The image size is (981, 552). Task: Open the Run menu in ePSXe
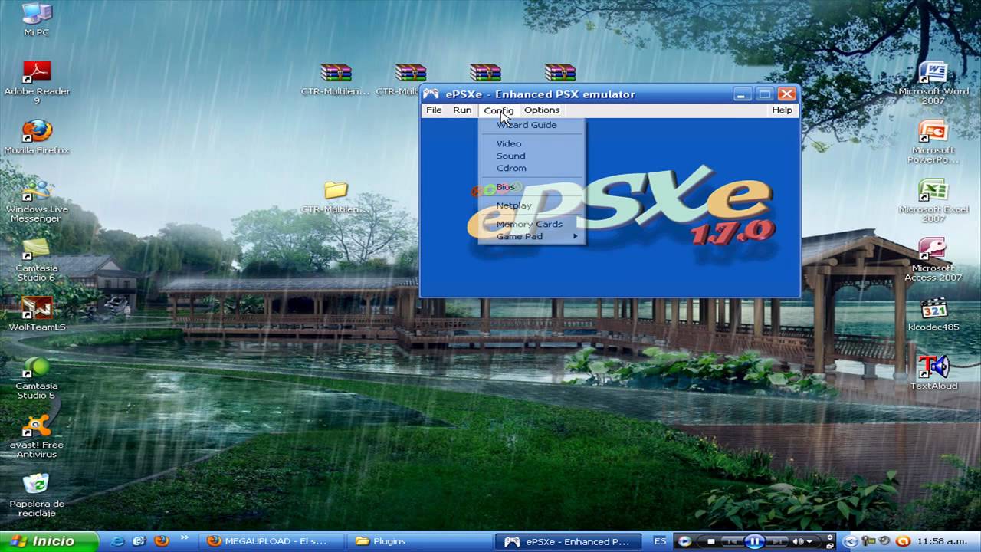(462, 110)
